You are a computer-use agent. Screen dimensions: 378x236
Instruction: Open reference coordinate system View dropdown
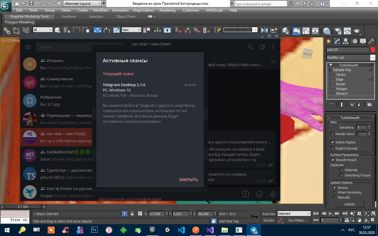(x=131, y=30)
